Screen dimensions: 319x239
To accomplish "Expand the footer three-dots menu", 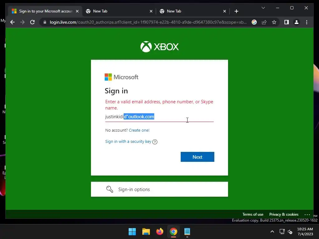I will click(307, 215).
